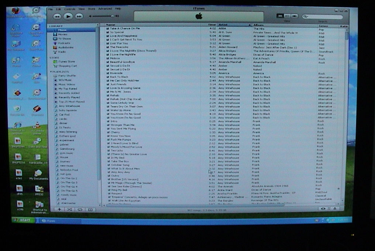
Task: Sort by the Name column header
Action: [153, 25]
